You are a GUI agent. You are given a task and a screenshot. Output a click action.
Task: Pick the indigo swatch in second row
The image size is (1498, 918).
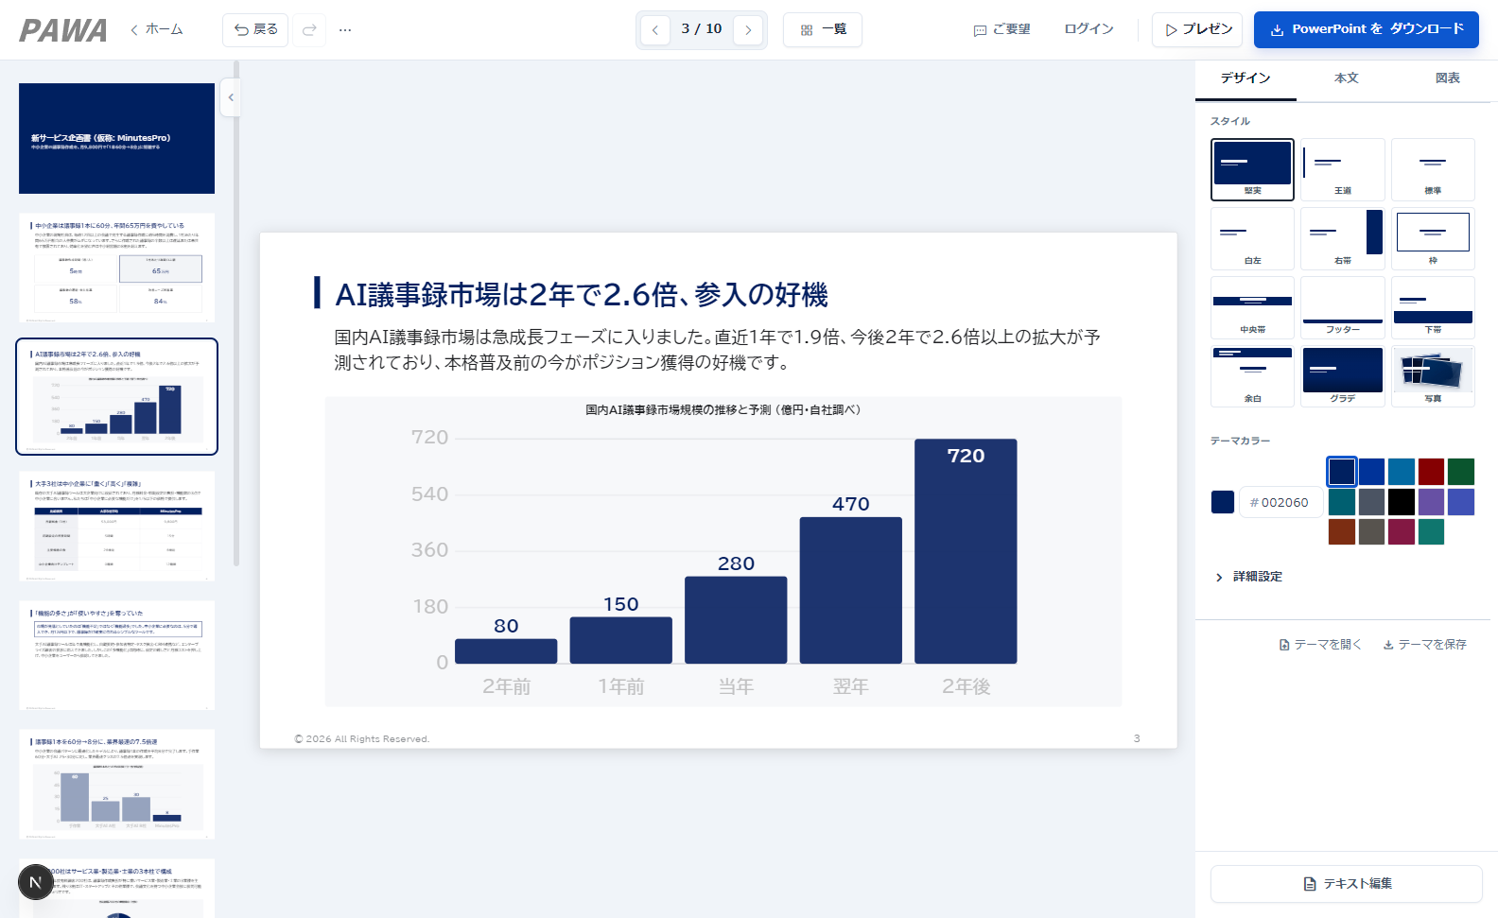[1461, 501]
